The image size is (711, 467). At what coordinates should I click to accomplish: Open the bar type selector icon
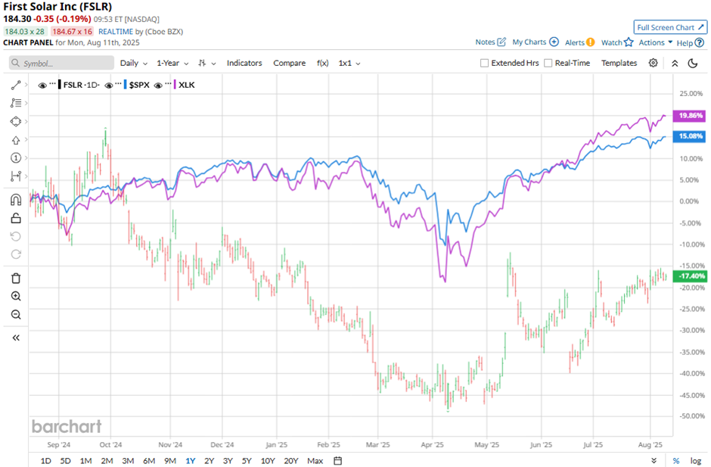click(x=203, y=63)
